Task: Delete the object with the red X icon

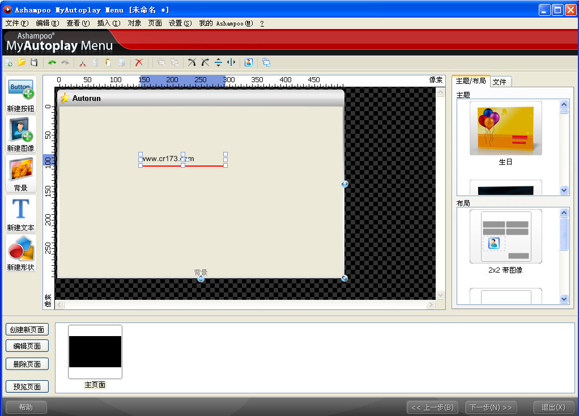Action: (x=139, y=62)
